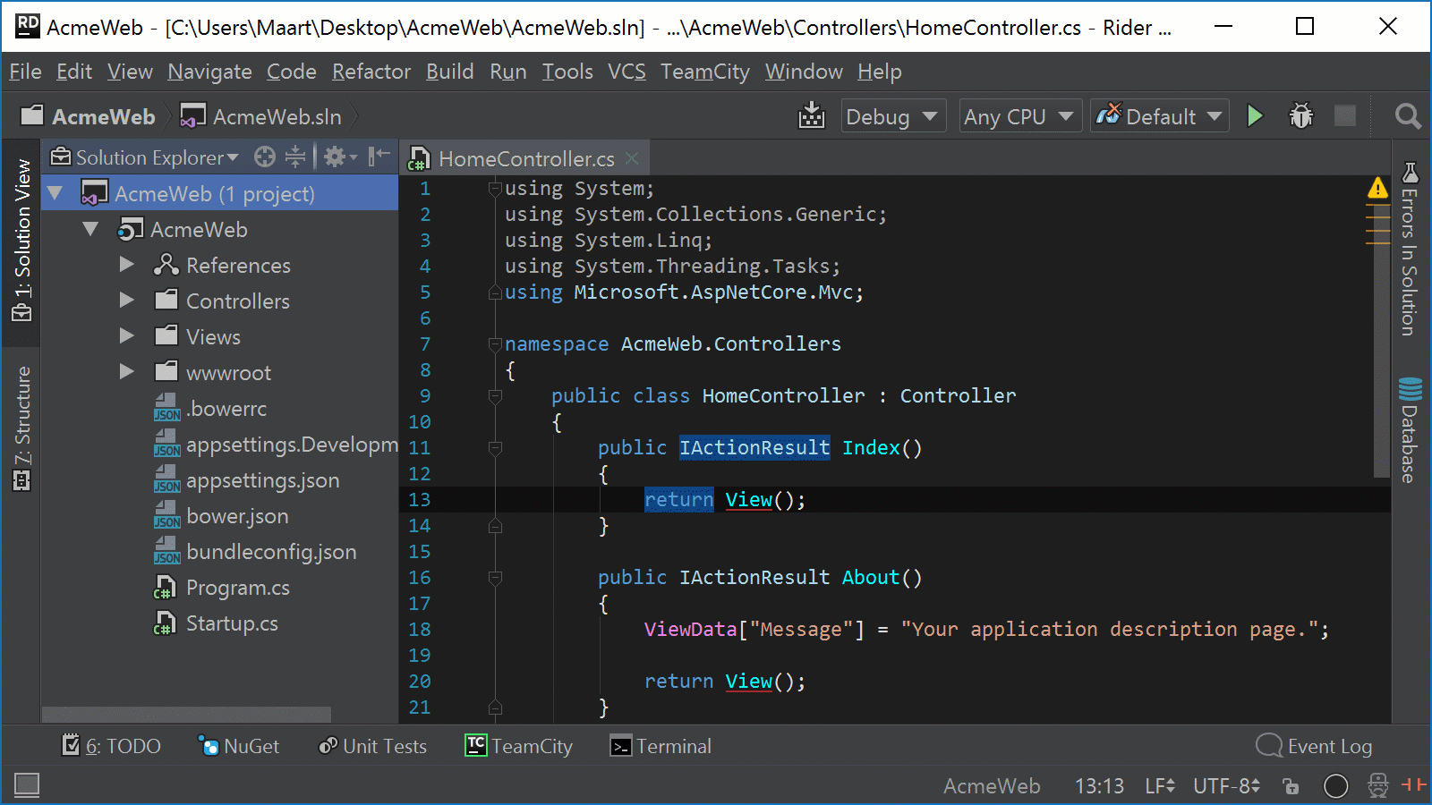The image size is (1432, 805).
Task: Open the TODO tool window
Action: tap(111, 745)
